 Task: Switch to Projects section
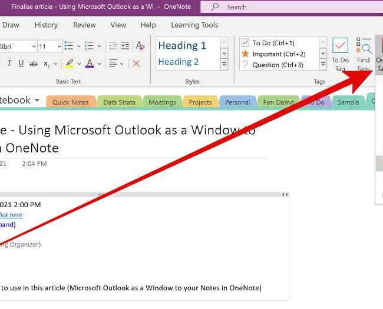coord(200,102)
